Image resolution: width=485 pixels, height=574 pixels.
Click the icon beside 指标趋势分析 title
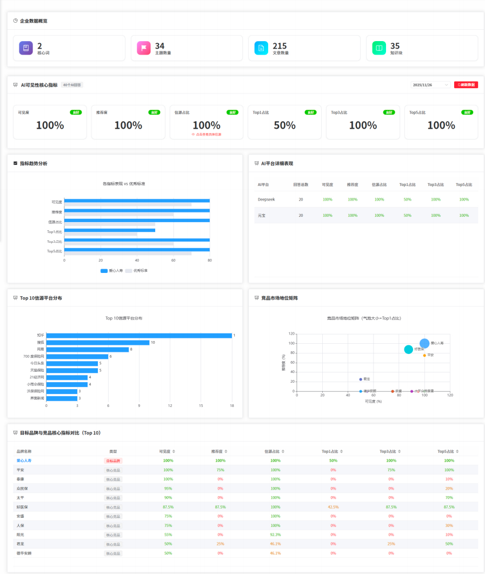point(15,163)
